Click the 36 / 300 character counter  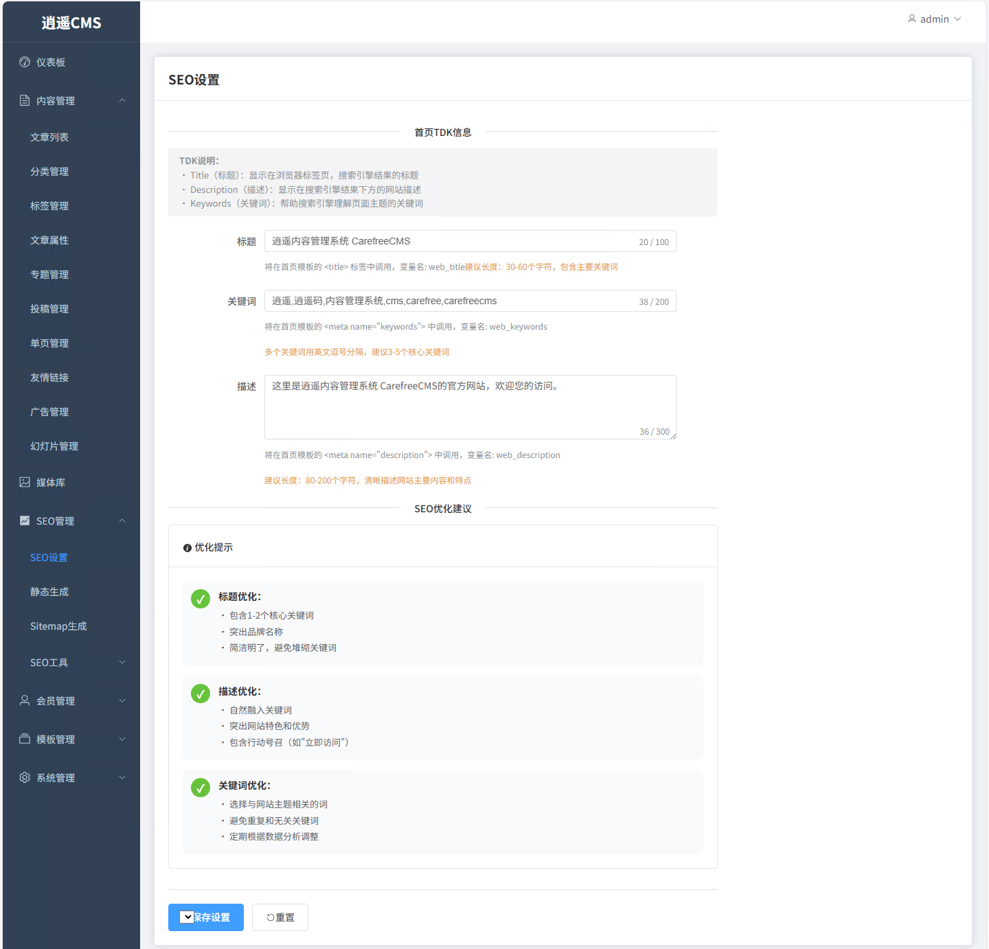655,432
